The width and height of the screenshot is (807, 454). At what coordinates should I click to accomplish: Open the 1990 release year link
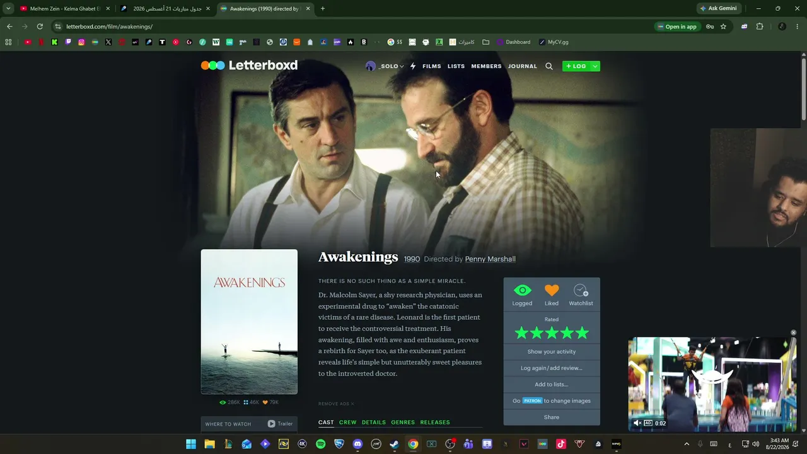(x=412, y=259)
